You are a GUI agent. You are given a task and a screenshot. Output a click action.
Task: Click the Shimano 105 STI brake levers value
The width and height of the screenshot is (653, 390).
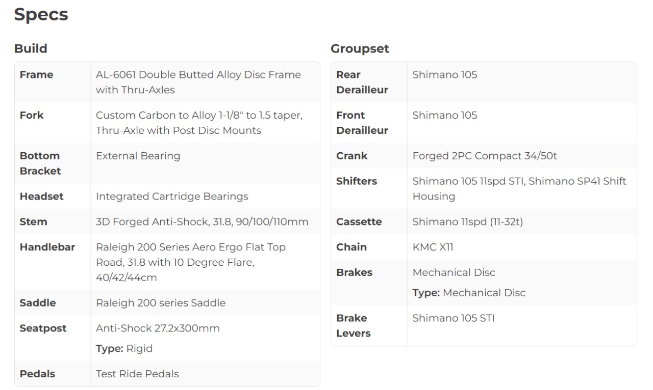tap(453, 318)
